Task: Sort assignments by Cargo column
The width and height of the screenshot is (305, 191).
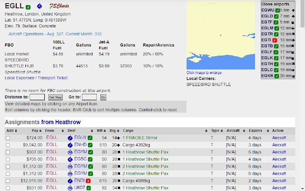Action: (165, 130)
